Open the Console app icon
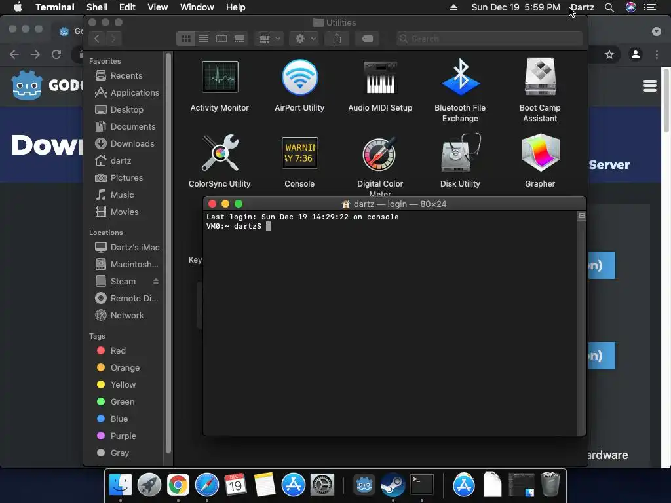 pyautogui.click(x=299, y=153)
